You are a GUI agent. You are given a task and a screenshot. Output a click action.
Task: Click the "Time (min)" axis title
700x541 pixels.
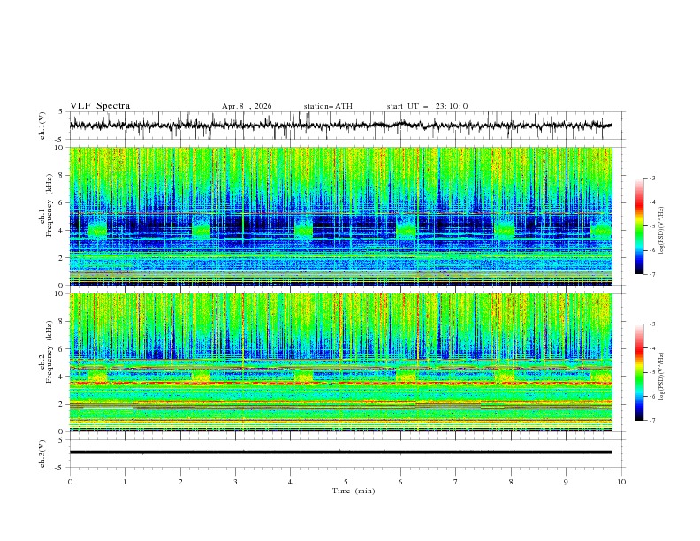pyautogui.click(x=354, y=491)
